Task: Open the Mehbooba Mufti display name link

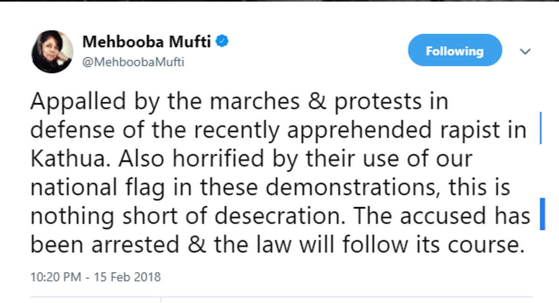Action: tap(147, 42)
